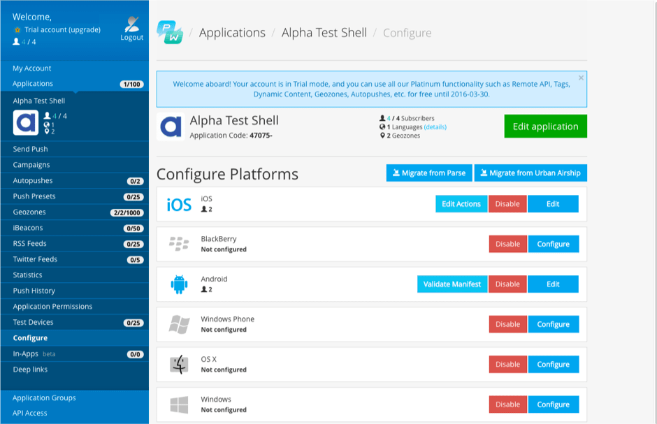Disable the iOS platform

tap(507, 204)
